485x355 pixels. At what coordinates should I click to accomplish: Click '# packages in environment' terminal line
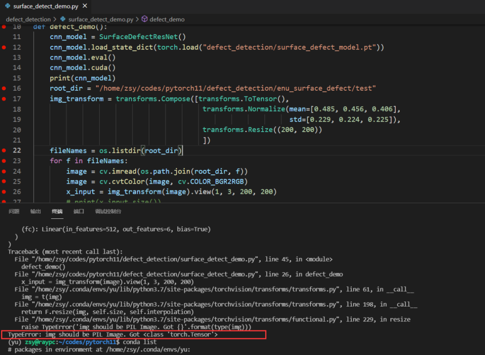tap(99, 350)
